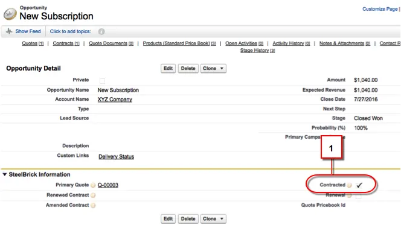Jump to Stage History [3] list
Screen dimensions: 401x225
pos(257,51)
